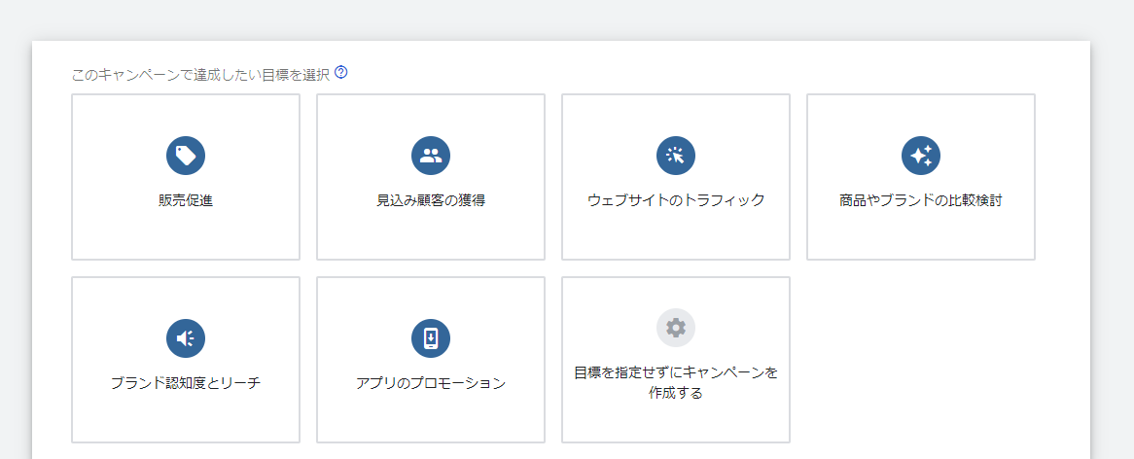Open the help question mark next to heading
Viewport: 1134px width, 459px height.
click(x=341, y=73)
